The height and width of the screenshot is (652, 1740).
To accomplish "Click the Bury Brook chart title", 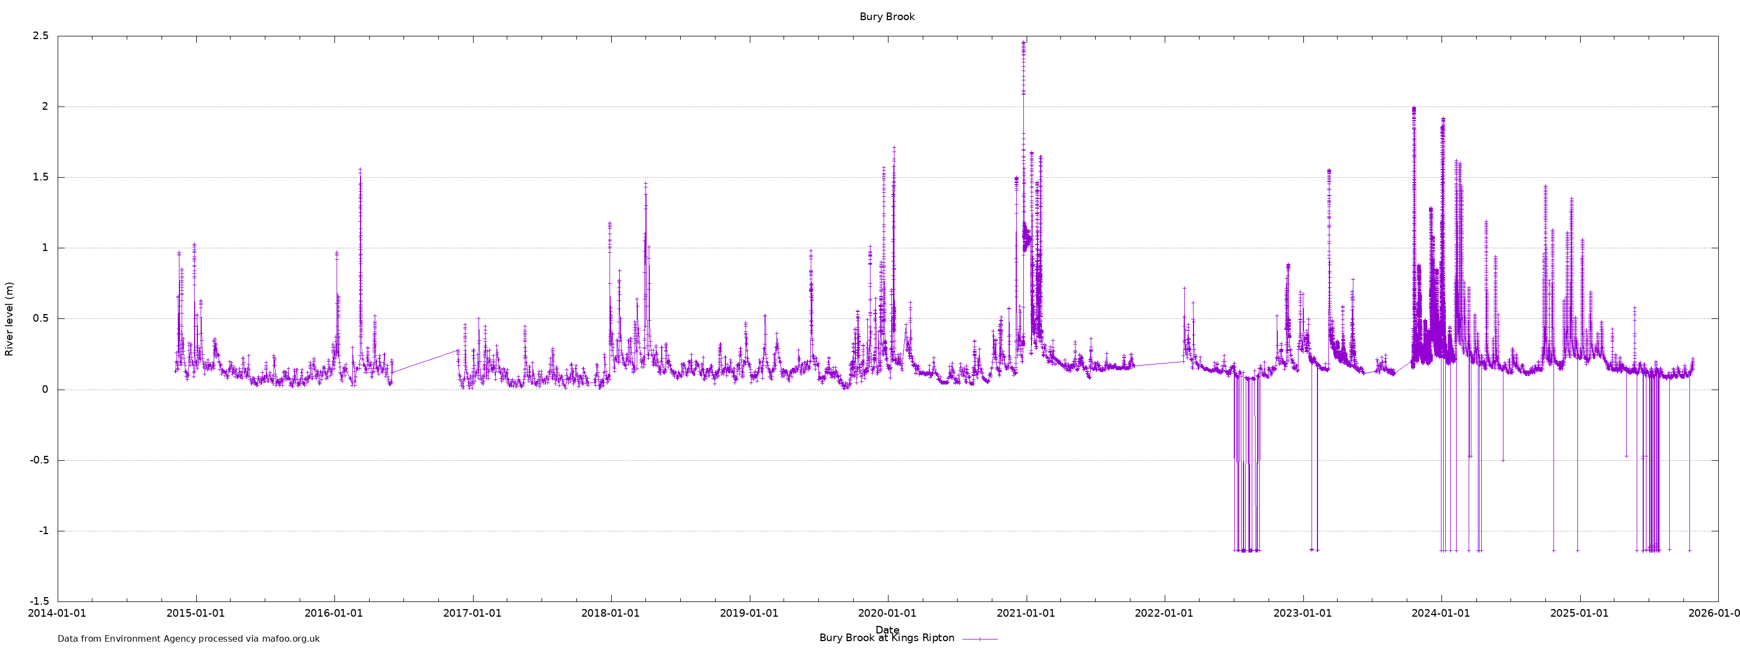I will click(x=886, y=17).
